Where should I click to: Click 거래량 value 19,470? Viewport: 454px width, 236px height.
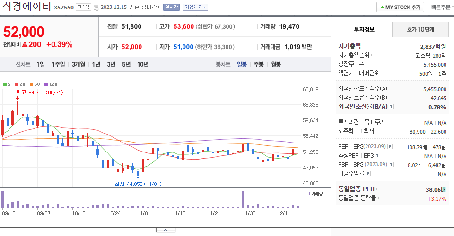point(289,26)
